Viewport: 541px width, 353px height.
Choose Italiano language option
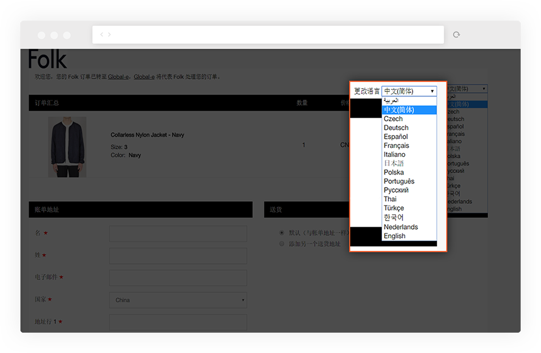409,154
